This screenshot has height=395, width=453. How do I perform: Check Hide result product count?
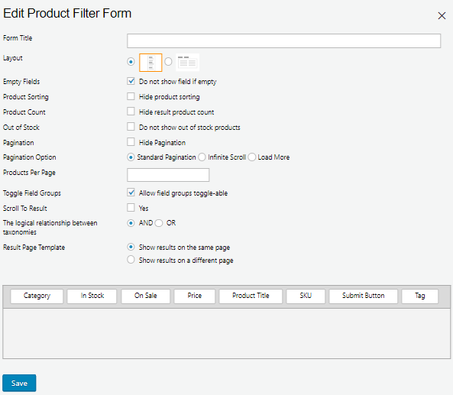pyautogui.click(x=131, y=112)
